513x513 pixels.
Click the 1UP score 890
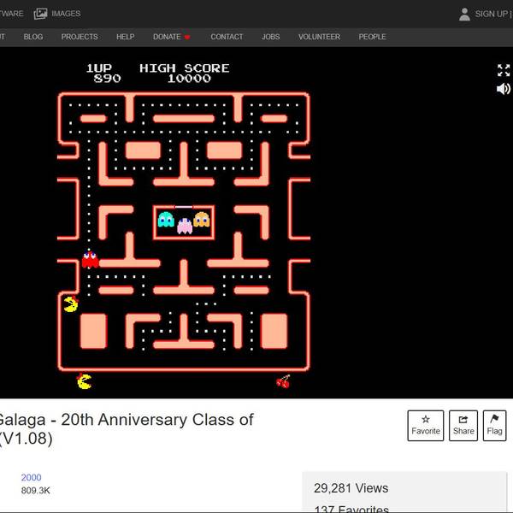pyautogui.click(x=108, y=79)
